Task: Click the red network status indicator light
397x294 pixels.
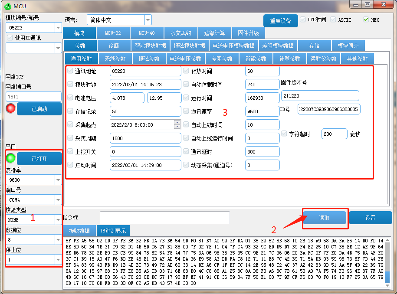Action: pyautogui.click(x=10, y=109)
